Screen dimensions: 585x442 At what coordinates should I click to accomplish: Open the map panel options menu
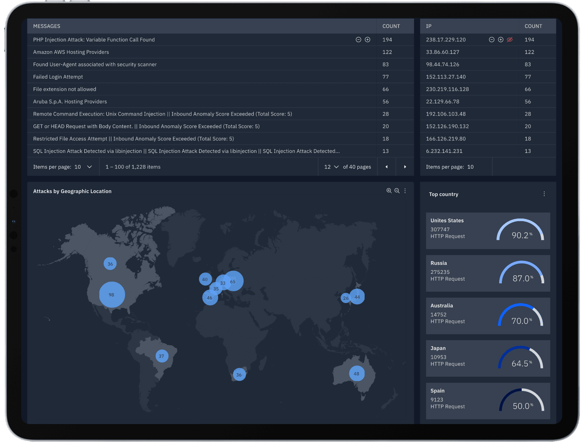[405, 191]
